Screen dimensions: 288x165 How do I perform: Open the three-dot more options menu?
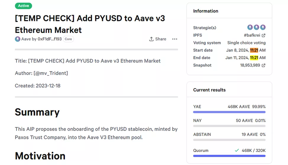click(175, 39)
